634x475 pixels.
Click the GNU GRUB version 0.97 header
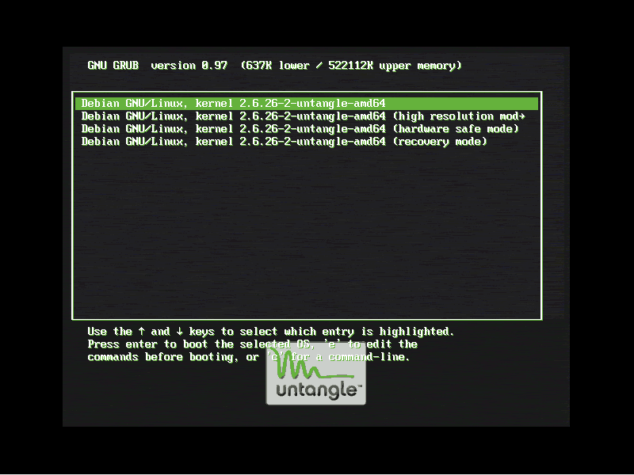(x=274, y=66)
